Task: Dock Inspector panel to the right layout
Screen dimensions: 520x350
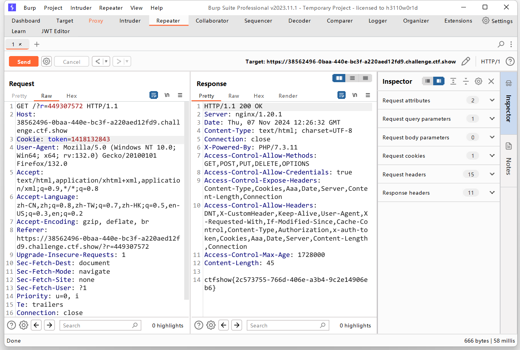Action: click(439, 81)
